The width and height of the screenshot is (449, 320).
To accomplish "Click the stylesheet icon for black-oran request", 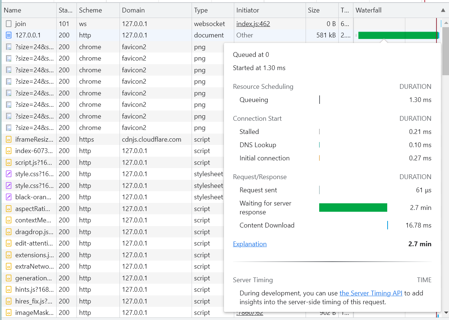I will pyautogui.click(x=8, y=197).
